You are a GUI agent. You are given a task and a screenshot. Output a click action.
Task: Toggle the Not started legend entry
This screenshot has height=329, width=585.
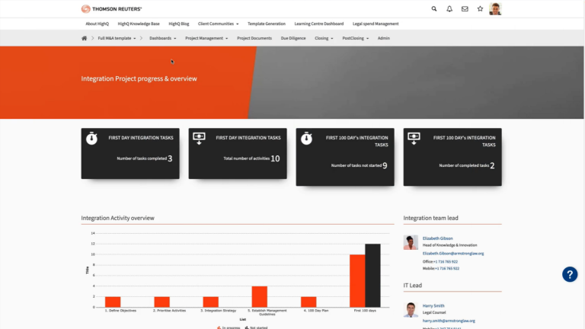(257, 327)
